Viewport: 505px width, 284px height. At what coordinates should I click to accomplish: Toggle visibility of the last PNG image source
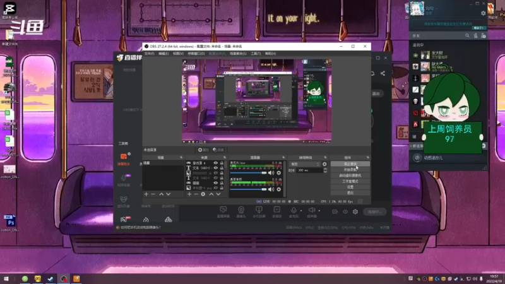215,187
